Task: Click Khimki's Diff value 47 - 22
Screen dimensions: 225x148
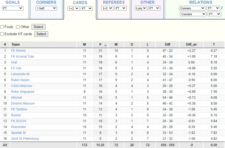Action: 167,51
